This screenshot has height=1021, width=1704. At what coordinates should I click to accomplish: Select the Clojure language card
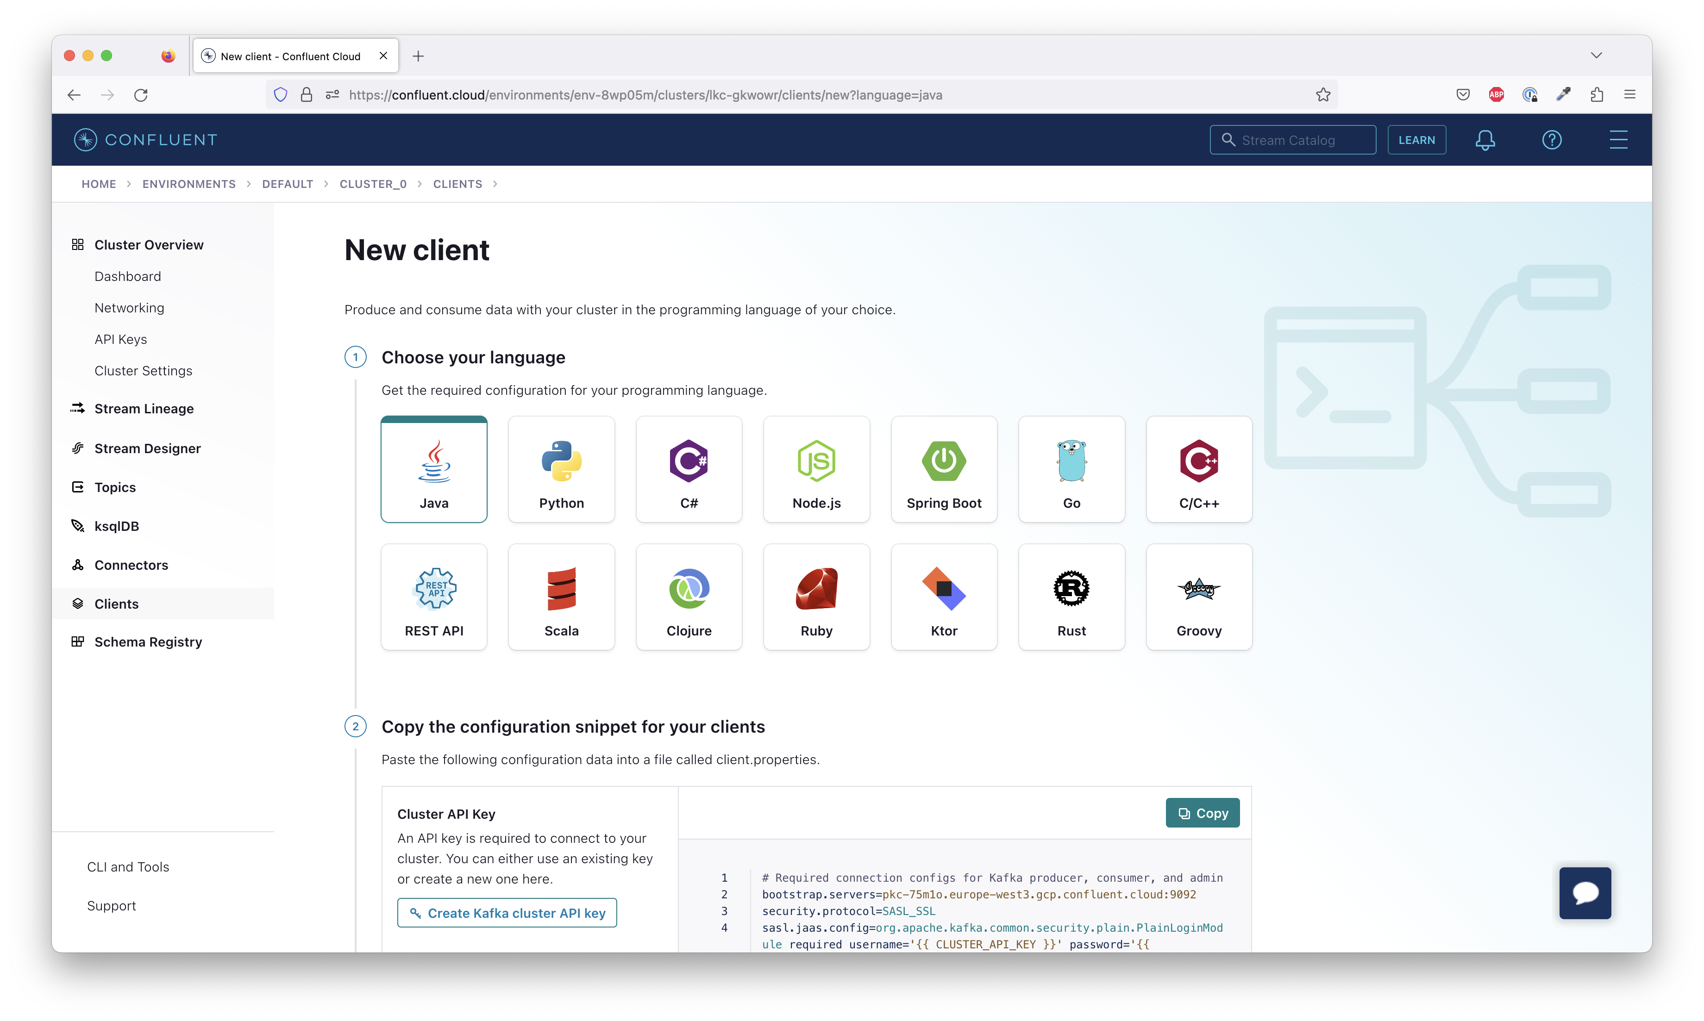tap(689, 597)
